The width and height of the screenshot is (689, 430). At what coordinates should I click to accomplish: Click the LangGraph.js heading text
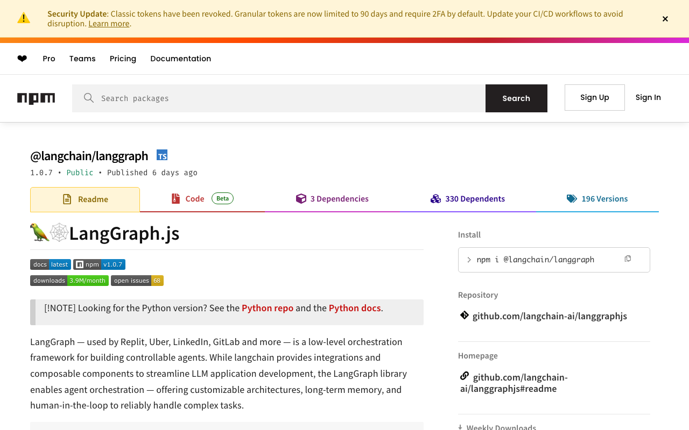pyautogui.click(x=124, y=233)
